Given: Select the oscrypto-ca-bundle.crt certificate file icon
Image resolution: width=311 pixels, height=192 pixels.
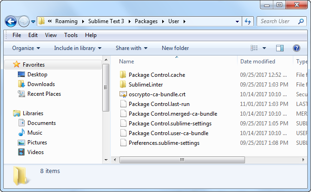Looking at the screenshot, I should coord(123,94).
